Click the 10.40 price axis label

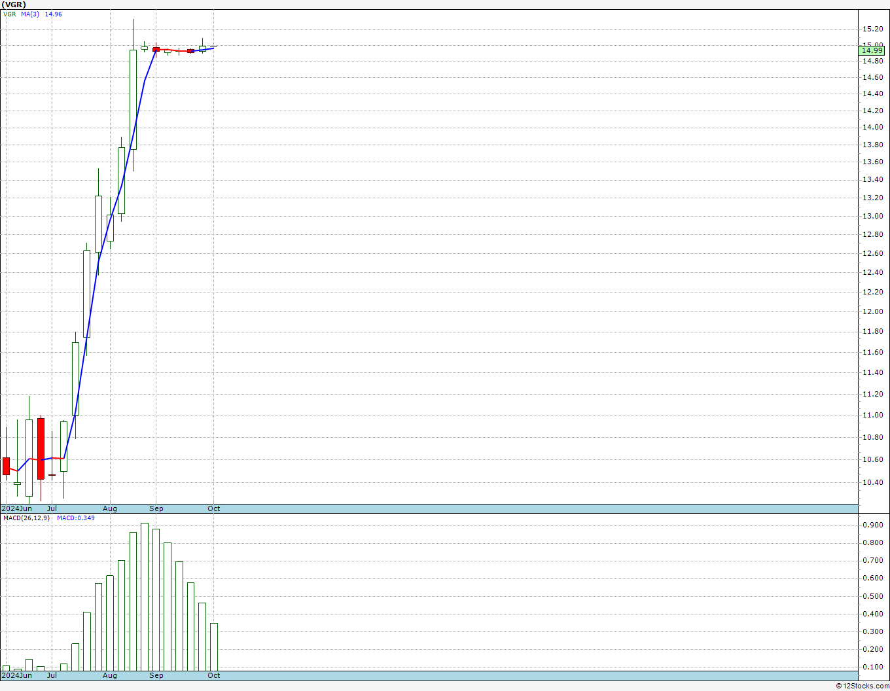click(872, 482)
